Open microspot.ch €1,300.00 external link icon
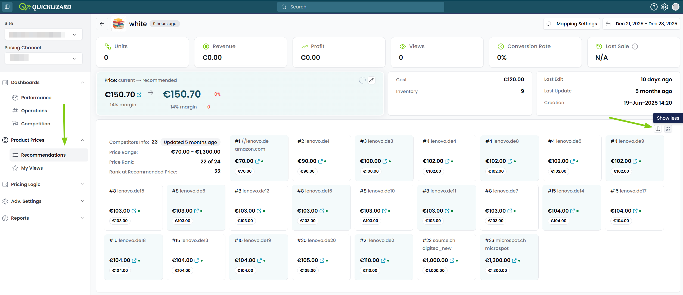Image resolution: width=683 pixels, height=295 pixels. tap(514, 260)
